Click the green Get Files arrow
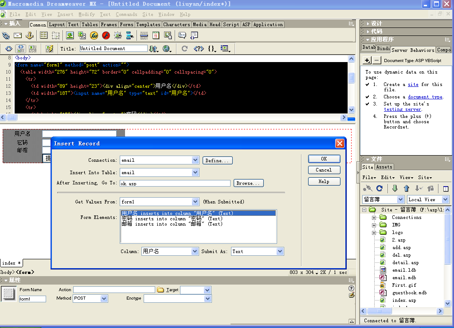The width and height of the screenshot is (454, 328). click(395, 188)
